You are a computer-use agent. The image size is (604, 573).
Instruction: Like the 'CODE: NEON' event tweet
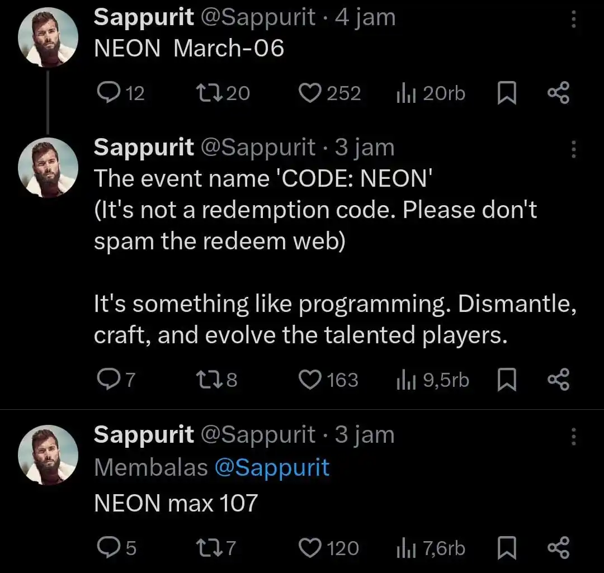309,380
